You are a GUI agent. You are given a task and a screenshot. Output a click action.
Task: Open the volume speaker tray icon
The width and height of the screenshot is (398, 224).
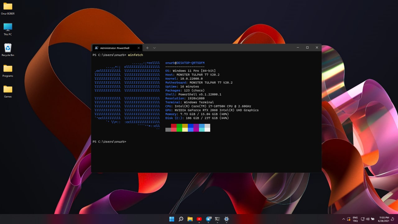click(x=368, y=219)
